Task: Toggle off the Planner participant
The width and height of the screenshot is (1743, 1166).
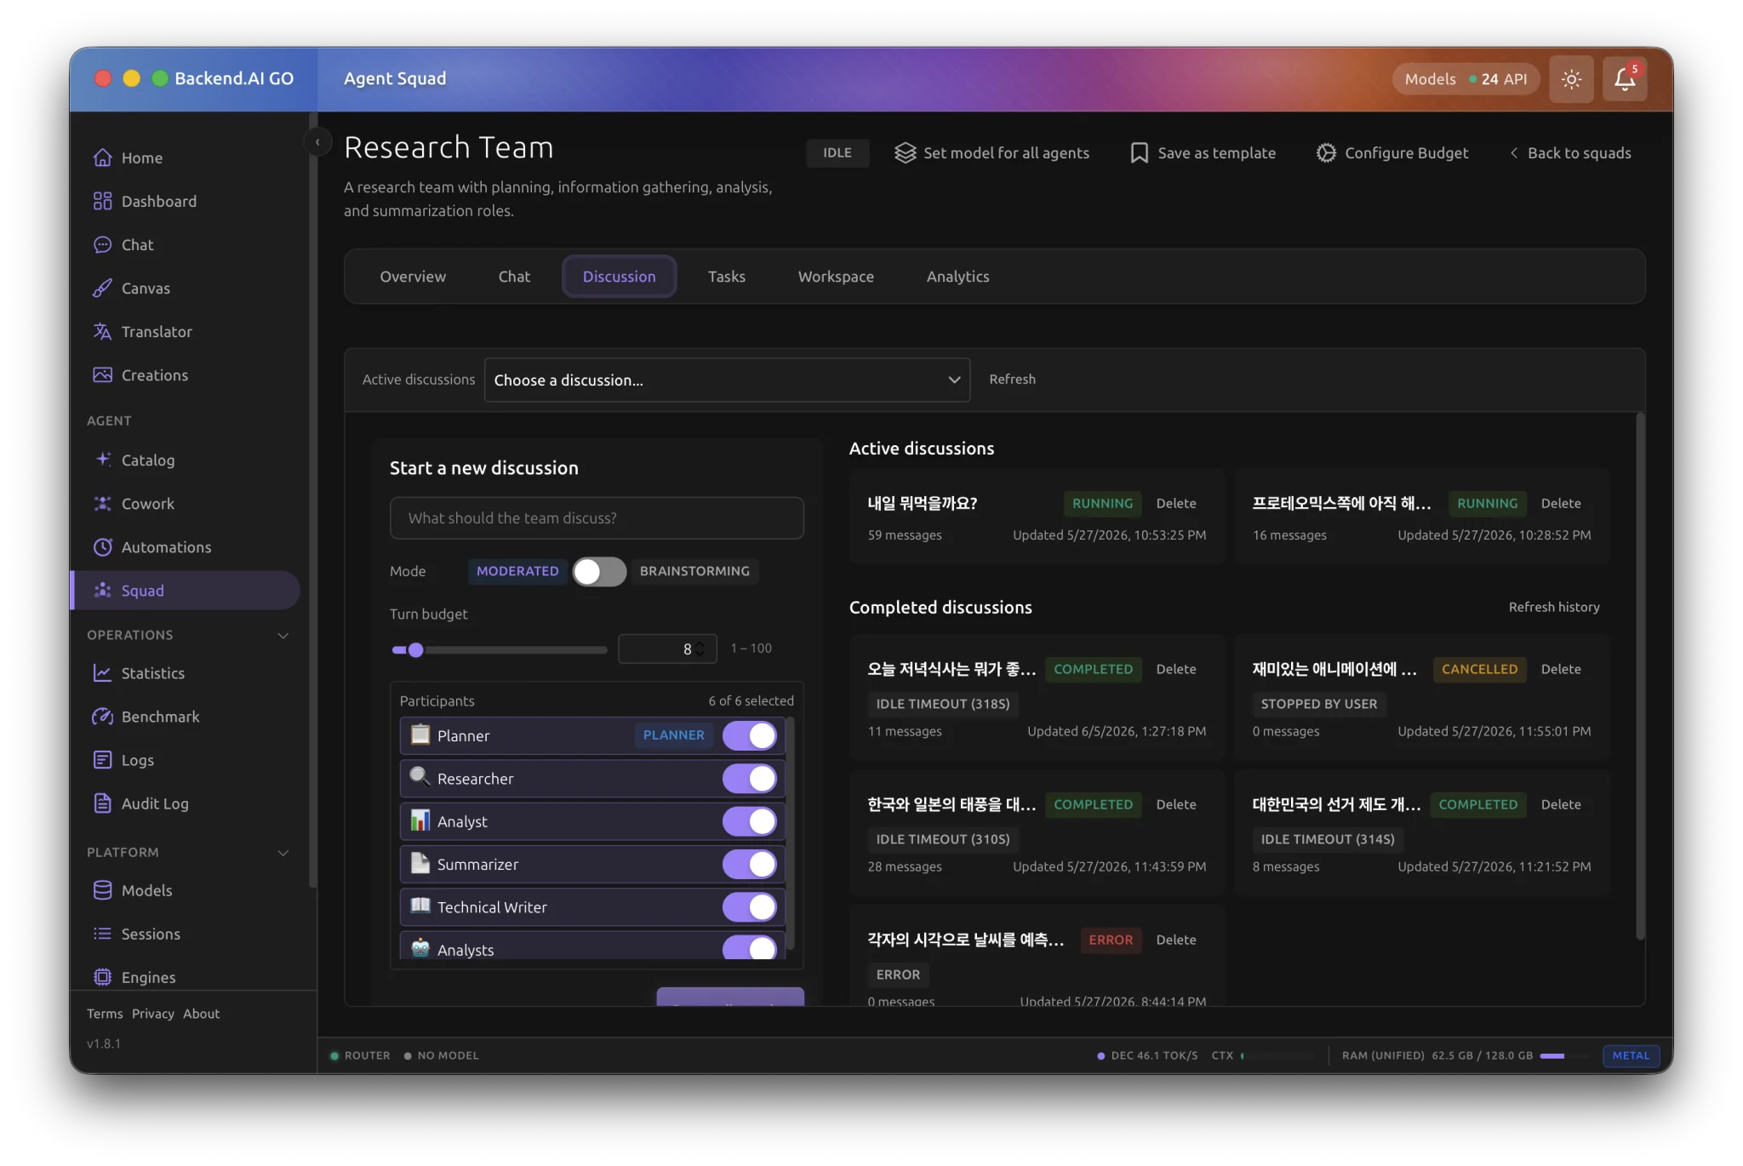Action: tap(750, 735)
